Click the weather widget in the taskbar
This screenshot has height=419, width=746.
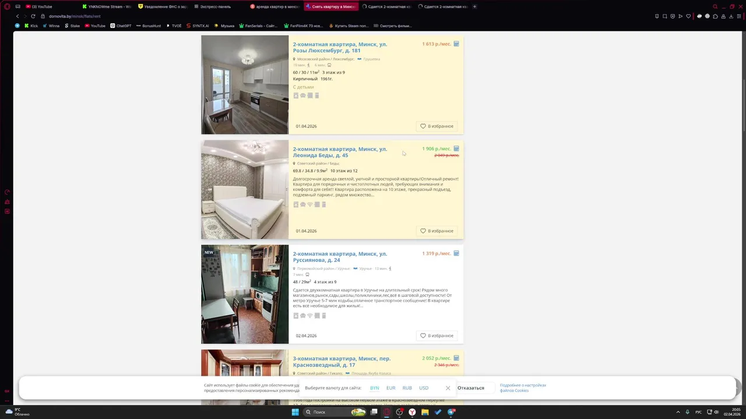[x=17, y=412]
